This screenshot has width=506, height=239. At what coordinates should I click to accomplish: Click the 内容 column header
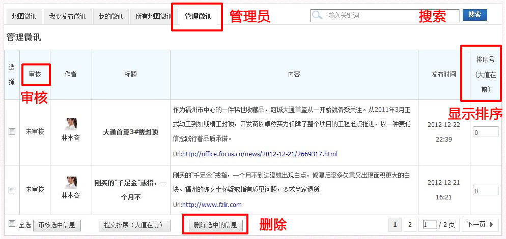(x=294, y=74)
